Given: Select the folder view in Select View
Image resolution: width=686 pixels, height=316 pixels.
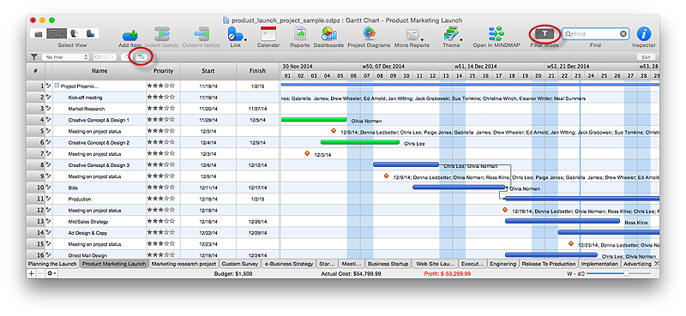Looking at the screenshot, I should (x=39, y=33).
